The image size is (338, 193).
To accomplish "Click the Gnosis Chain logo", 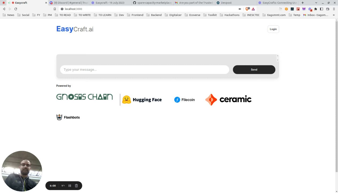I will click(x=84, y=97).
